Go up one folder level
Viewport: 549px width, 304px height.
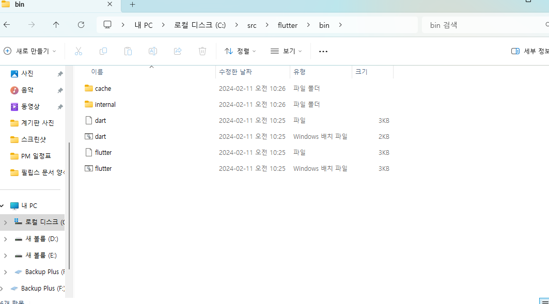56,25
